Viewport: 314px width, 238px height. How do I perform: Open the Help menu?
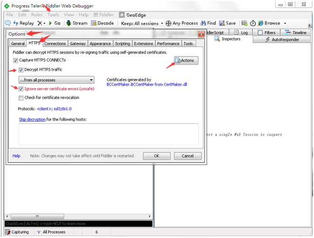pos(83,15)
